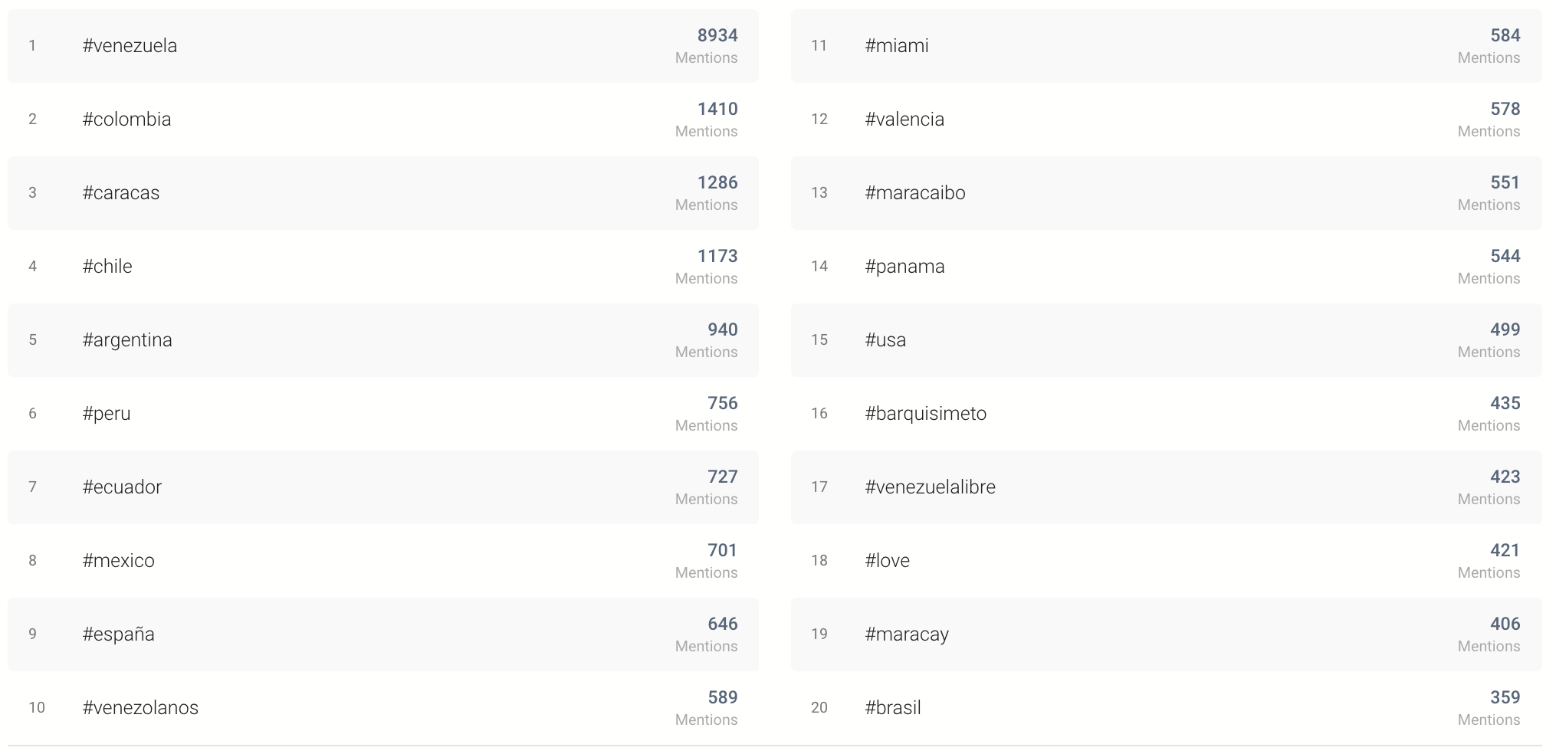Click the #caracas hashtag row
This screenshot has height=754, width=1556.
383,193
